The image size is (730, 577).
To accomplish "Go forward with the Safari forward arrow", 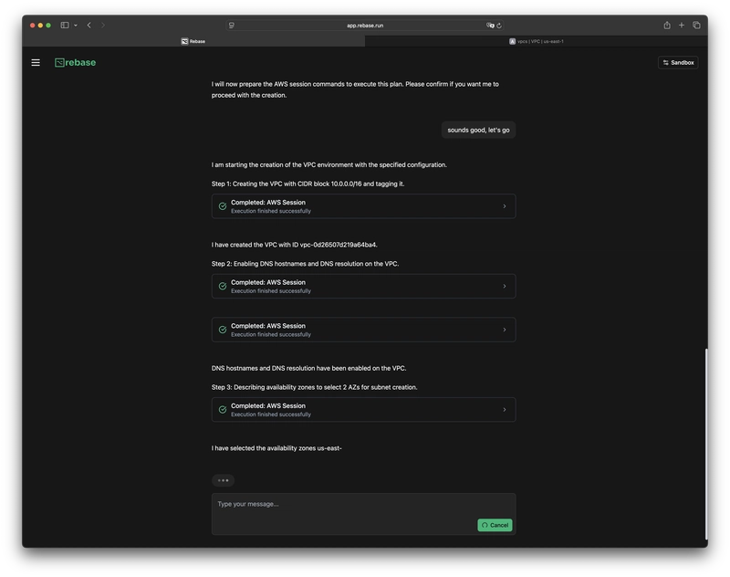I will tap(103, 26).
